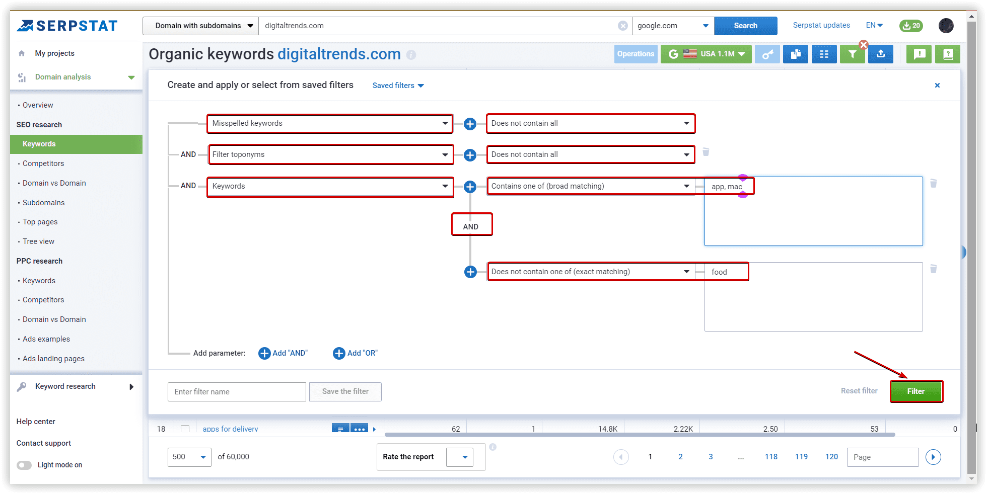
Task: Click the row menu dots for apps for delivery
Action: click(360, 429)
